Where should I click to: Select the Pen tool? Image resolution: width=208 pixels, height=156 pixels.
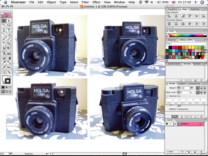tap(4, 30)
